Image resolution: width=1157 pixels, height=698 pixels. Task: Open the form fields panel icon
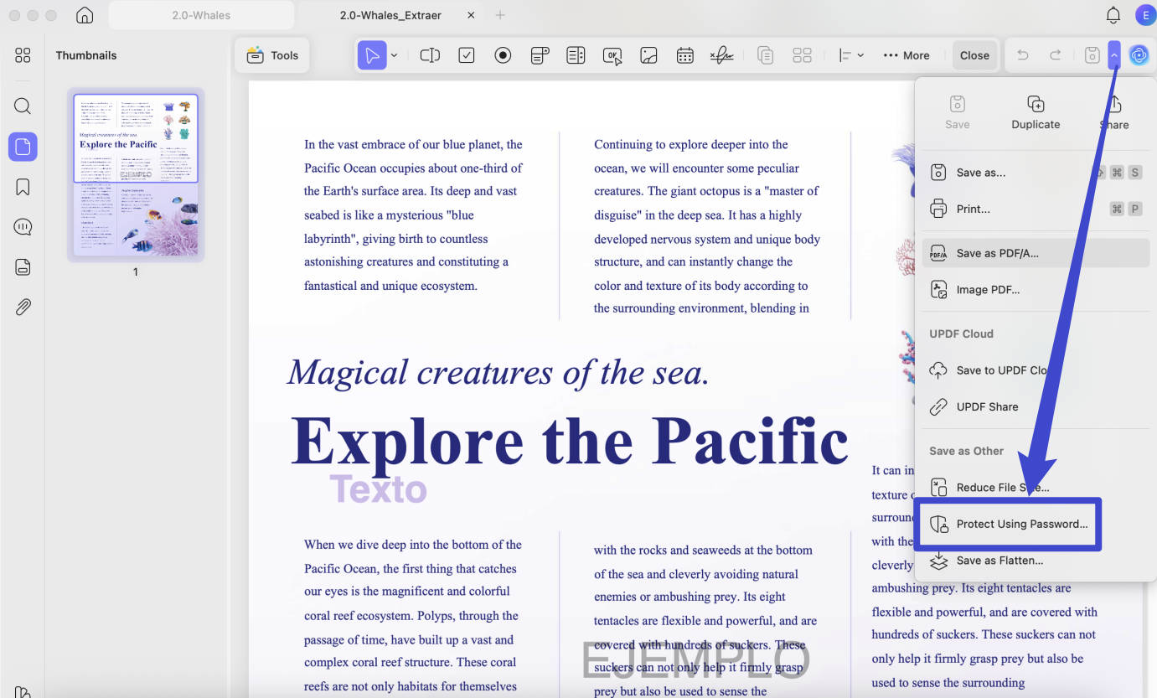(23, 267)
